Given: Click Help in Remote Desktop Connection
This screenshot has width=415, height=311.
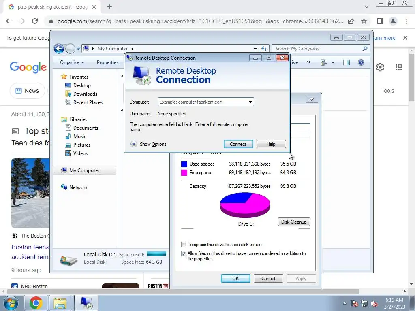Looking at the screenshot, I should (271, 144).
